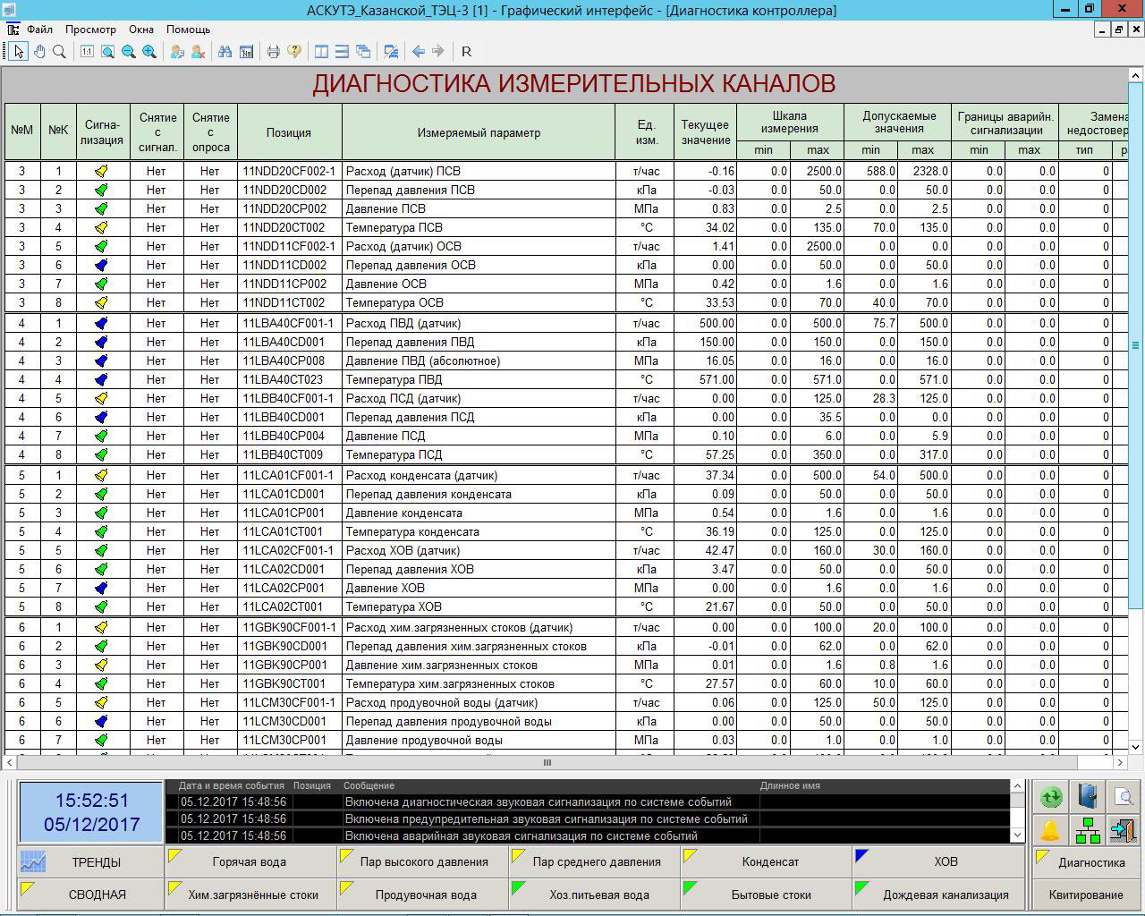Click the green refresh arrows button

point(1050,796)
